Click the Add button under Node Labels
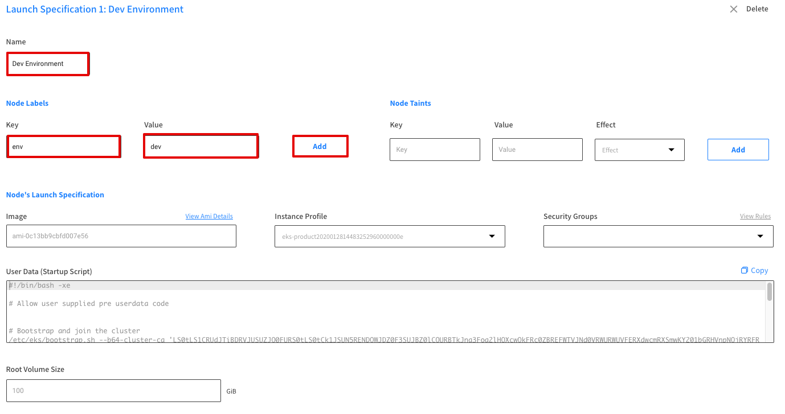The width and height of the screenshot is (785, 414). (320, 146)
